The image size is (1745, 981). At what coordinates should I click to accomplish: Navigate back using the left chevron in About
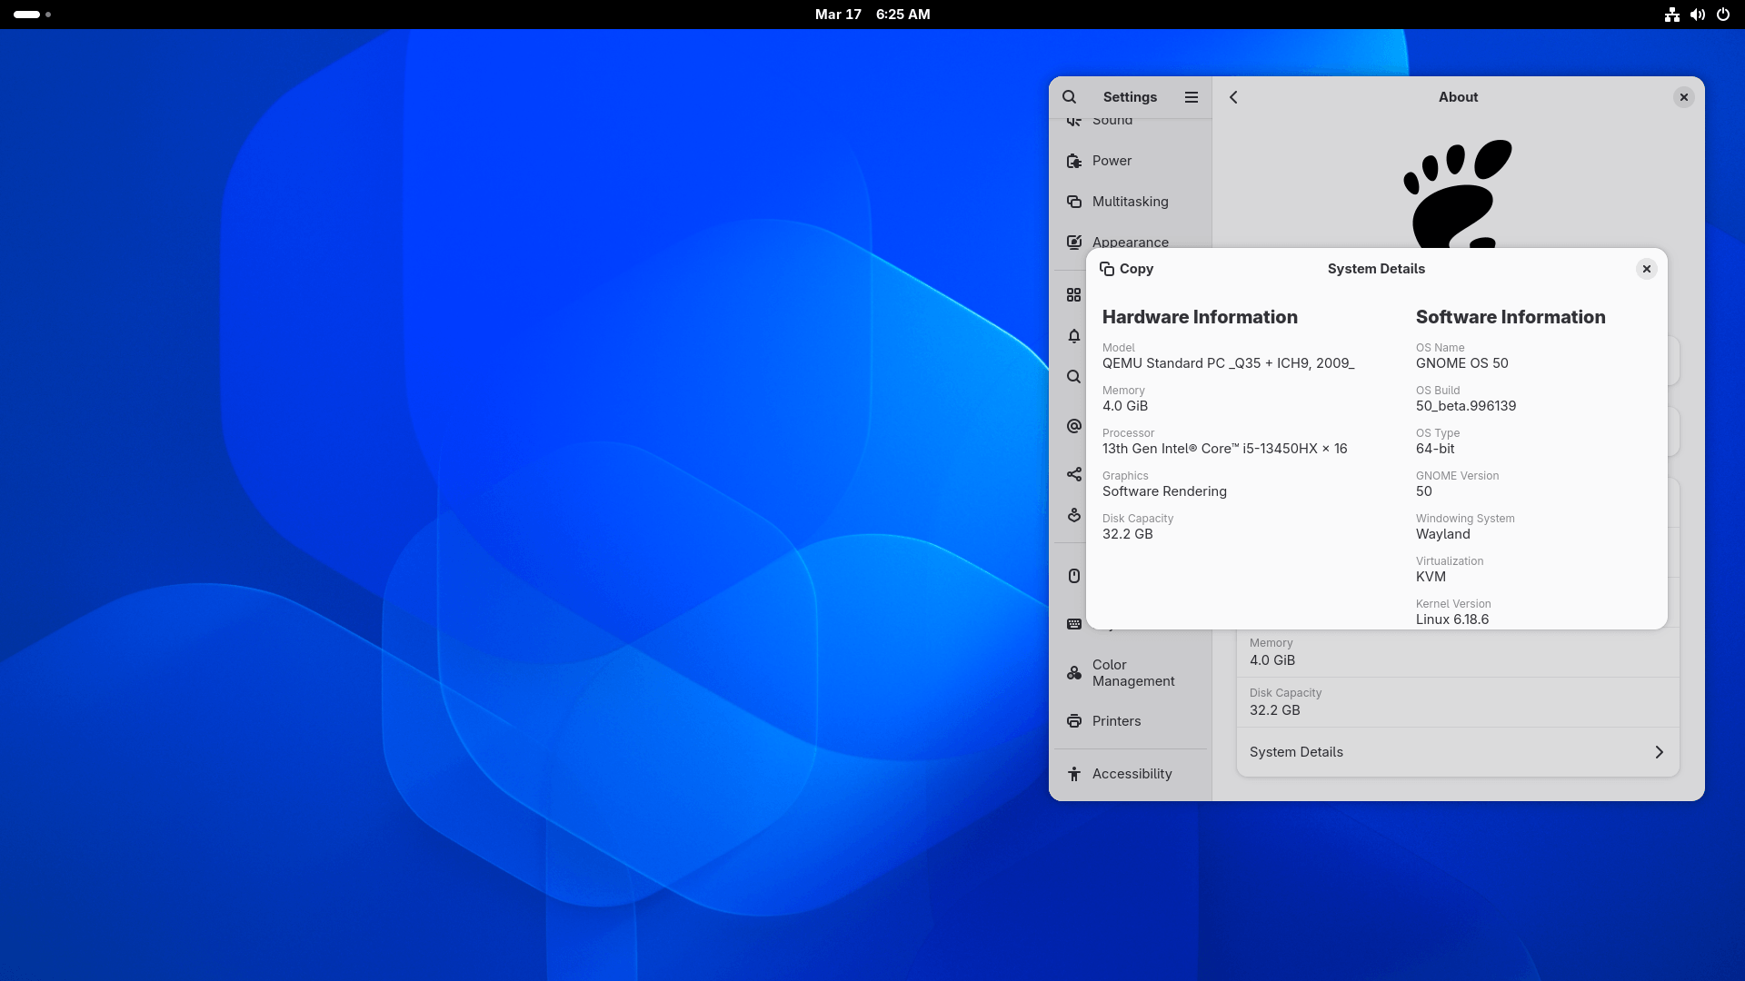(1233, 97)
